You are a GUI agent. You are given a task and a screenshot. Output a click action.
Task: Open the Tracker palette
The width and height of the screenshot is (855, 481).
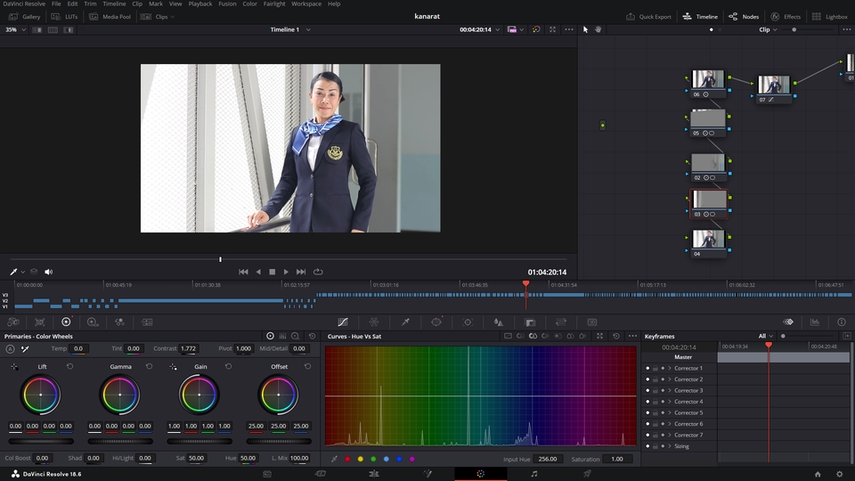click(x=468, y=322)
